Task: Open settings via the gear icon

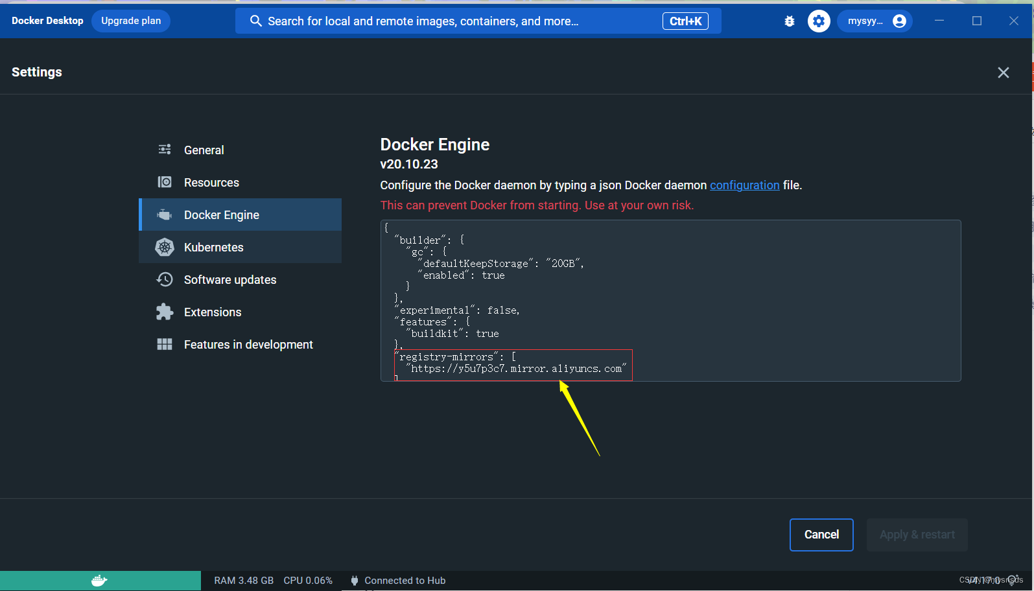Action: [x=819, y=21]
